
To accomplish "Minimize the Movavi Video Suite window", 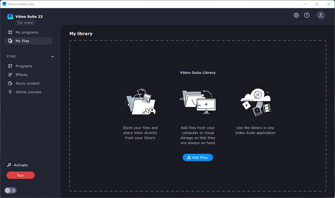I will click(x=305, y=4).
